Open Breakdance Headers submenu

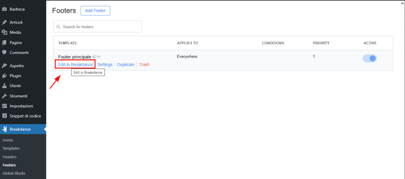point(9,157)
